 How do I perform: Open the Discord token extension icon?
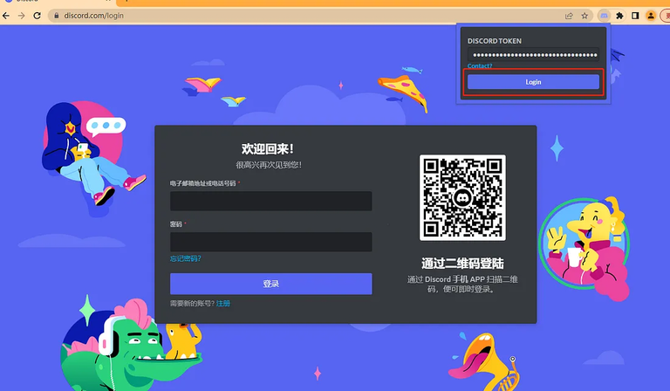(605, 16)
